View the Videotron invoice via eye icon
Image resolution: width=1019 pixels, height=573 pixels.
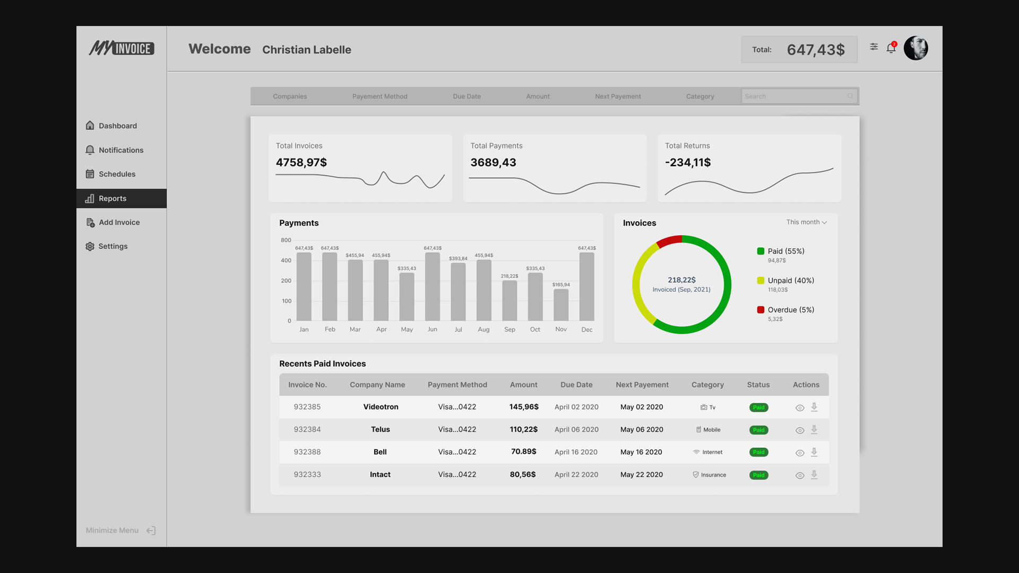800,408
